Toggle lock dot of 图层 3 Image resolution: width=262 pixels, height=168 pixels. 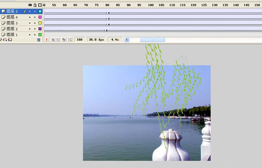pyautogui.click(x=35, y=23)
